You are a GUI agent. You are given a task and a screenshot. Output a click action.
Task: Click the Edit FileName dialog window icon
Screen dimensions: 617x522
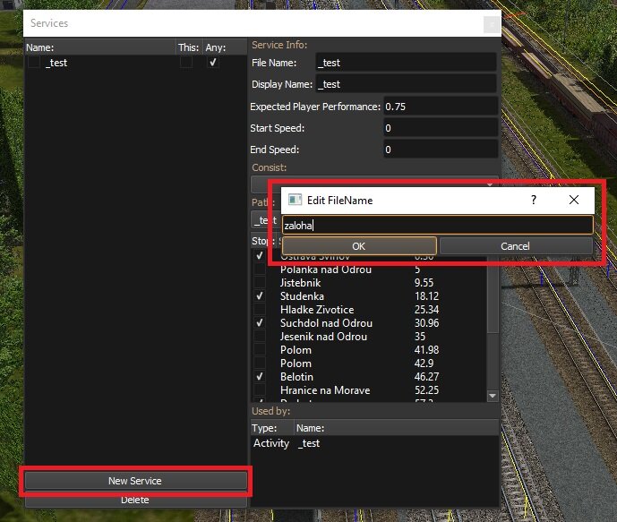(x=295, y=201)
